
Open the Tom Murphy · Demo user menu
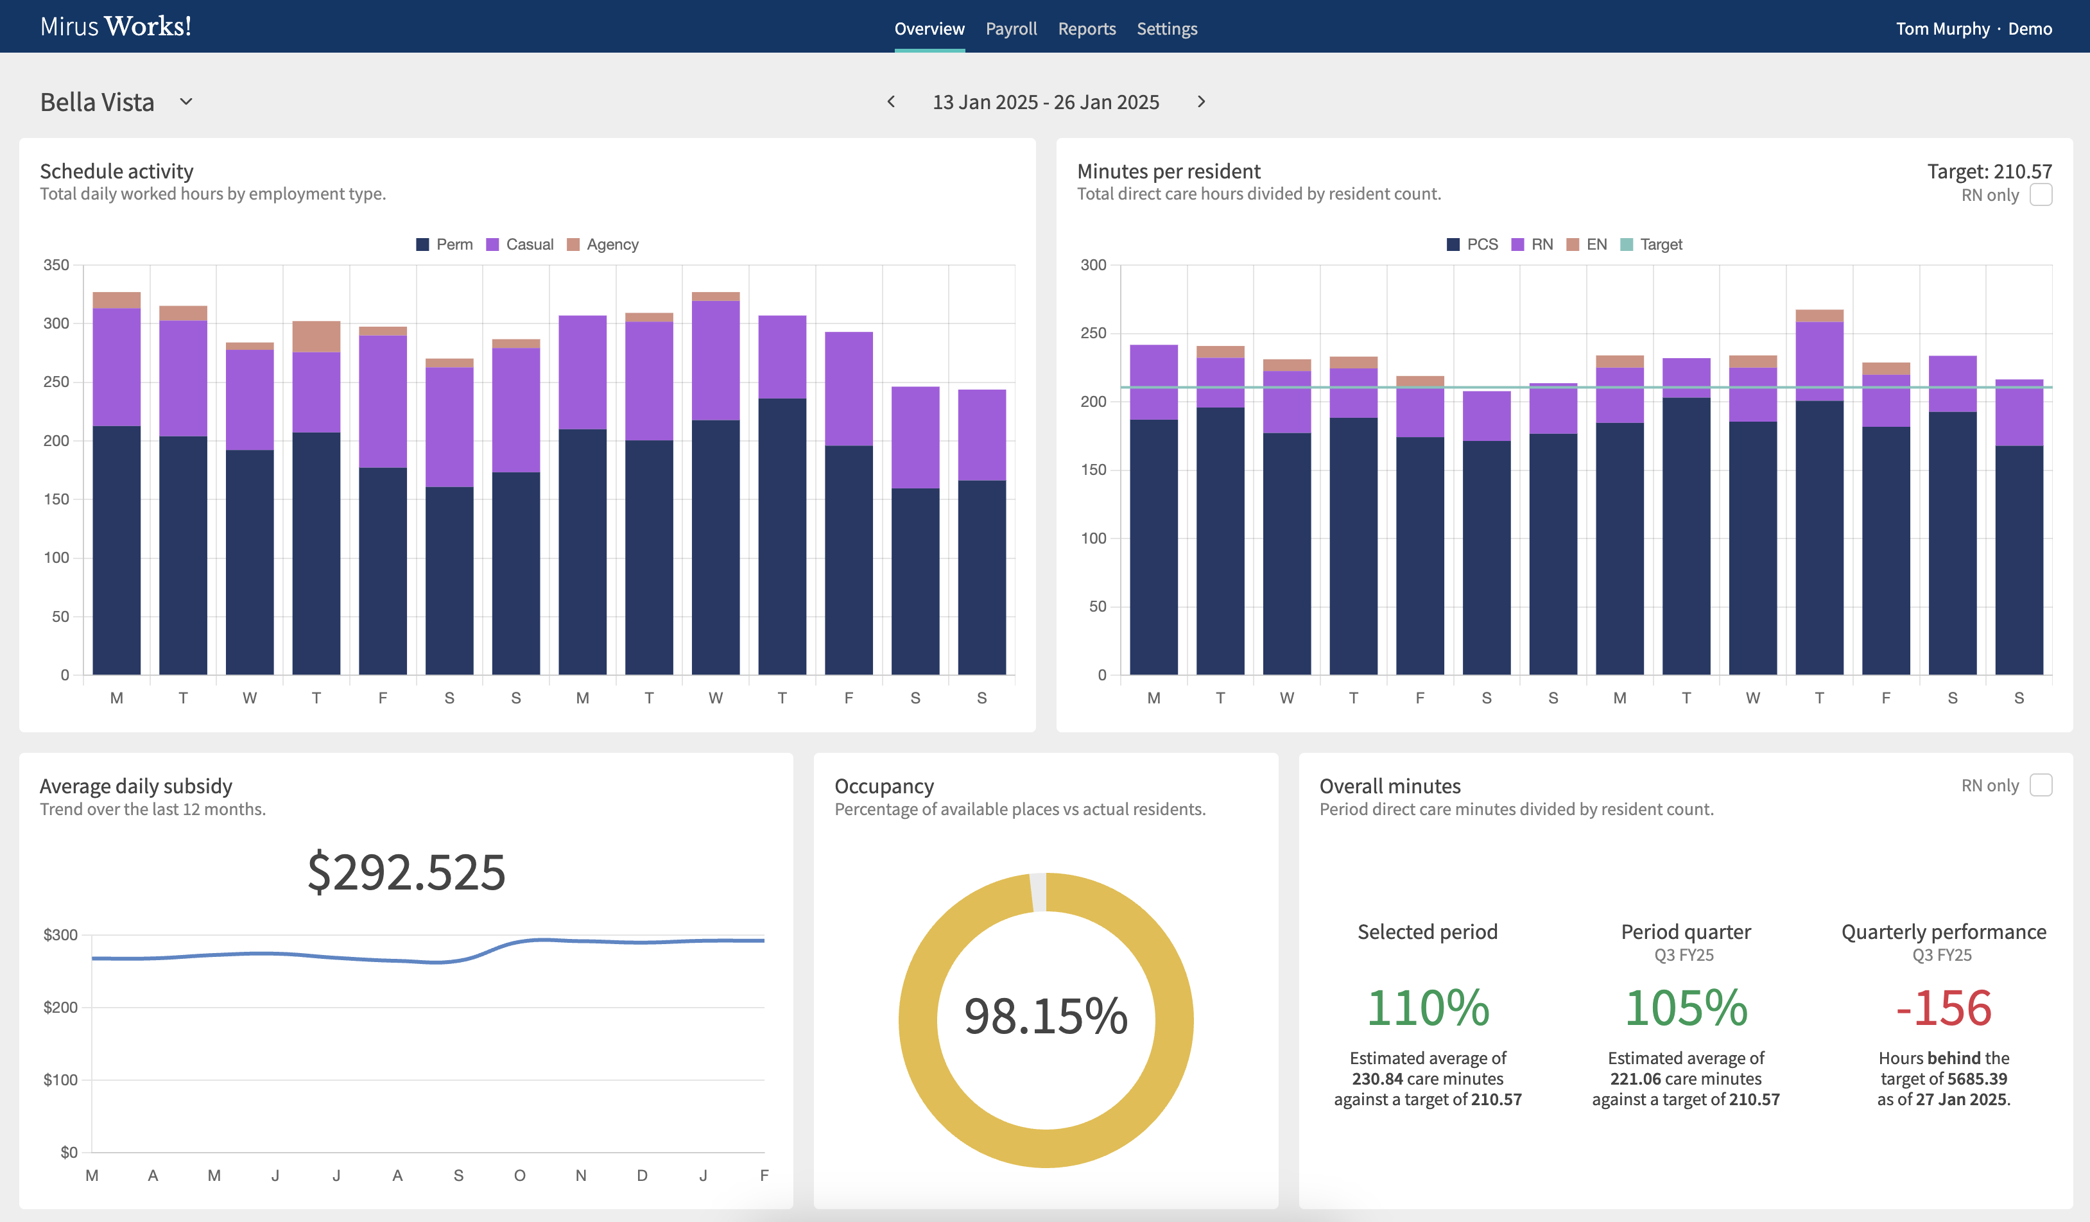coord(1974,28)
